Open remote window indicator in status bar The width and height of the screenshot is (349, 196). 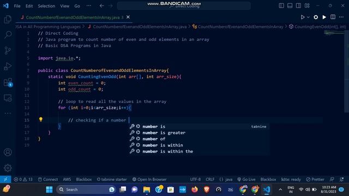[x=5, y=179]
